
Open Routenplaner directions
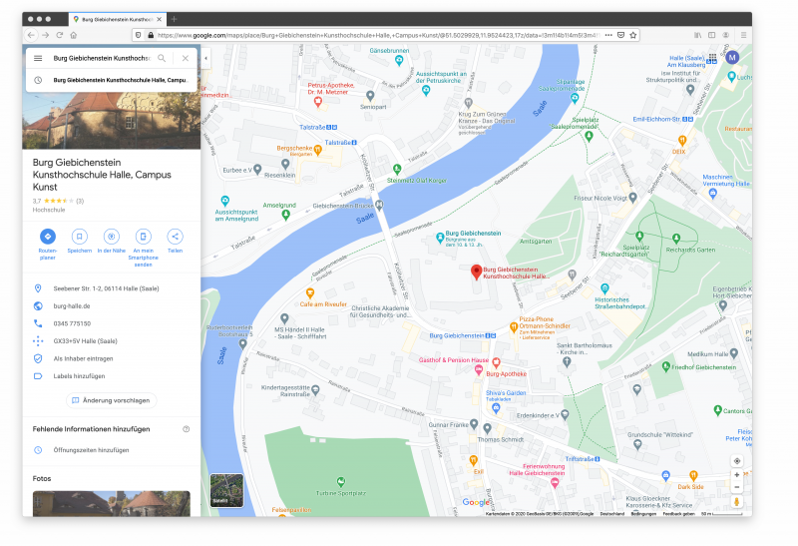(x=47, y=237)
